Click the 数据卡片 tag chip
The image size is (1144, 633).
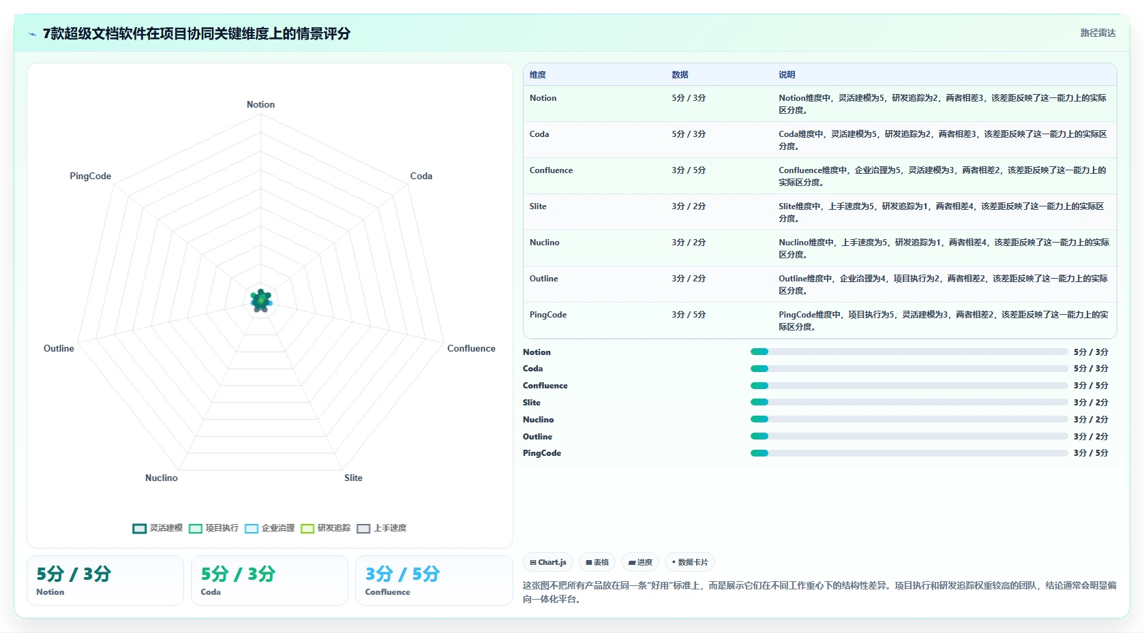689,562
